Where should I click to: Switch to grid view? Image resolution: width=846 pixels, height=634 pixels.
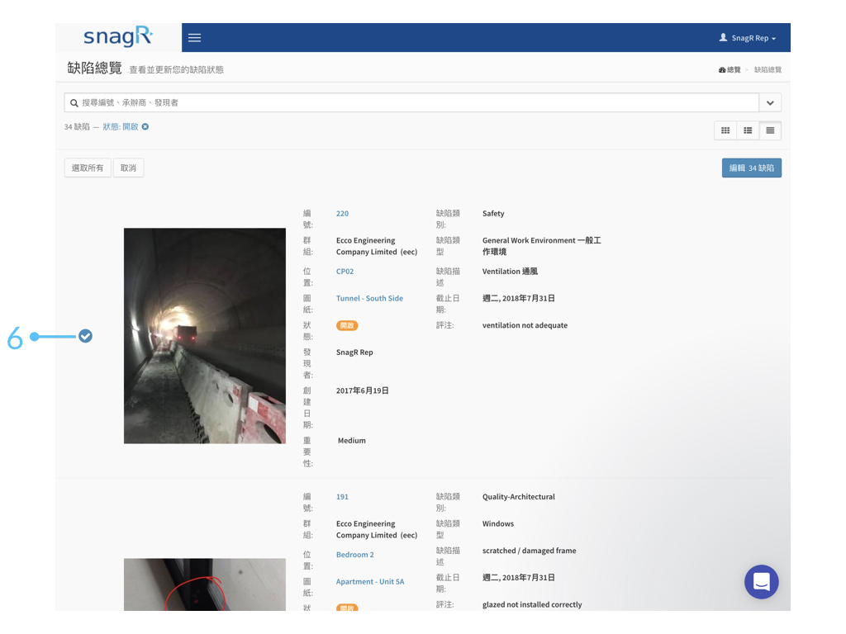(725, 130)
